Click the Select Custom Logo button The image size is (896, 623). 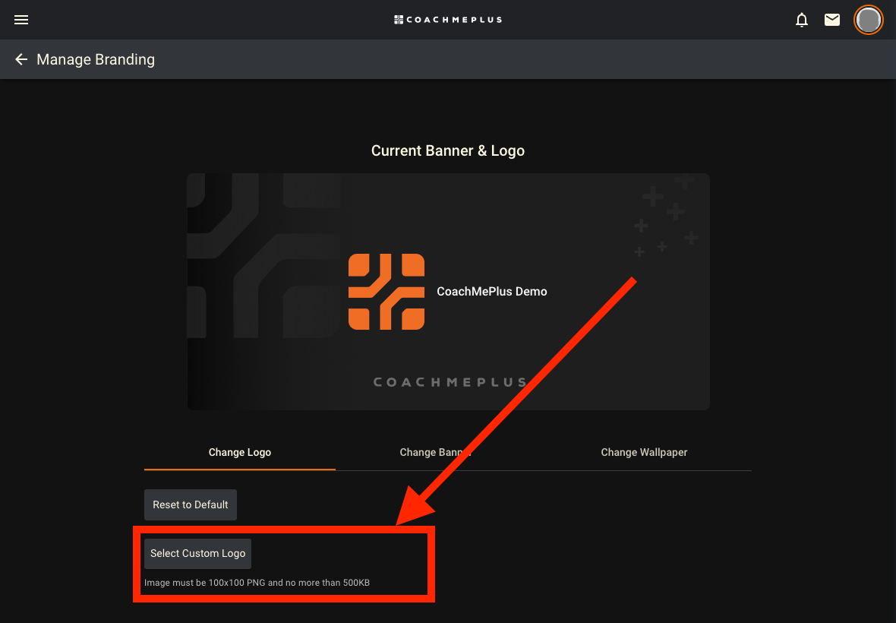coord(197,553)
